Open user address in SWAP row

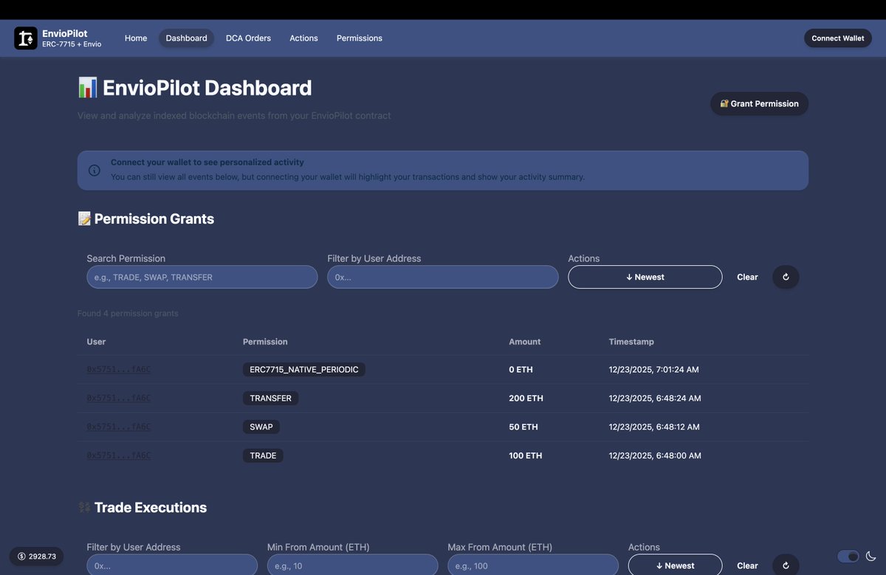[118, 427]
